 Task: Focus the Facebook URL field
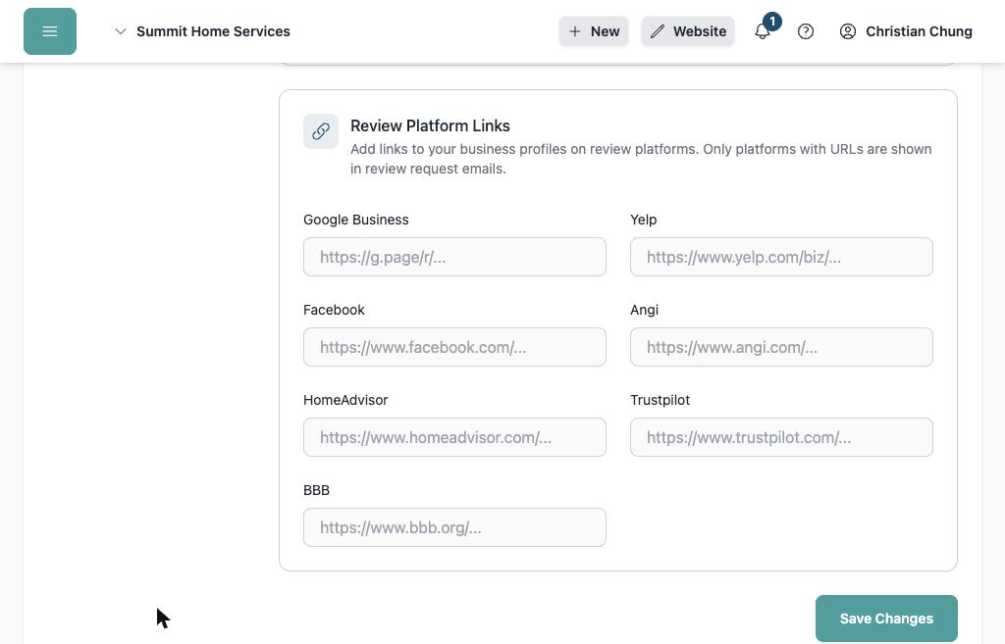coord(454,347)
